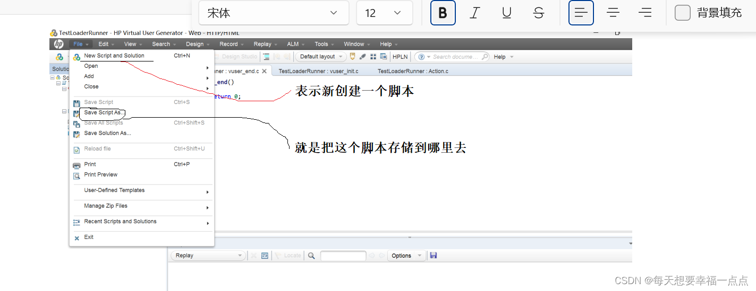
Task: Toggle strikethrough formatting
Action: (x=539, y=13)
